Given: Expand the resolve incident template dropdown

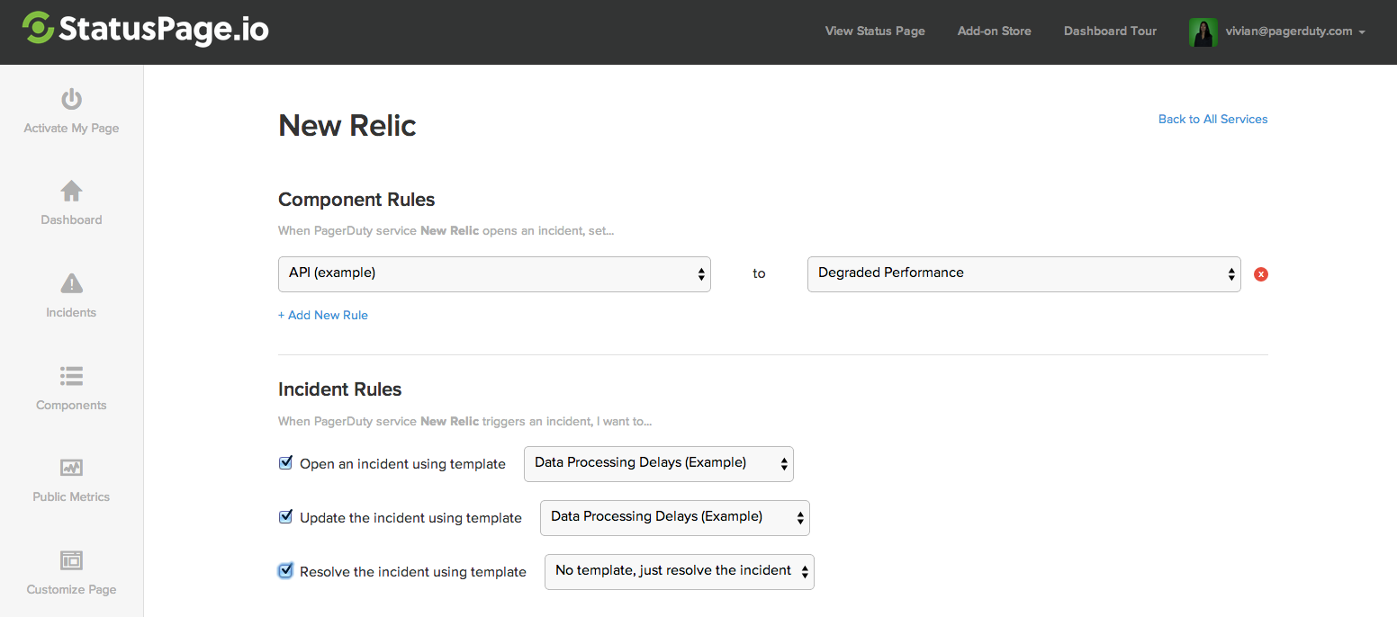Looking at the screenshot, I should coord(679,571).
